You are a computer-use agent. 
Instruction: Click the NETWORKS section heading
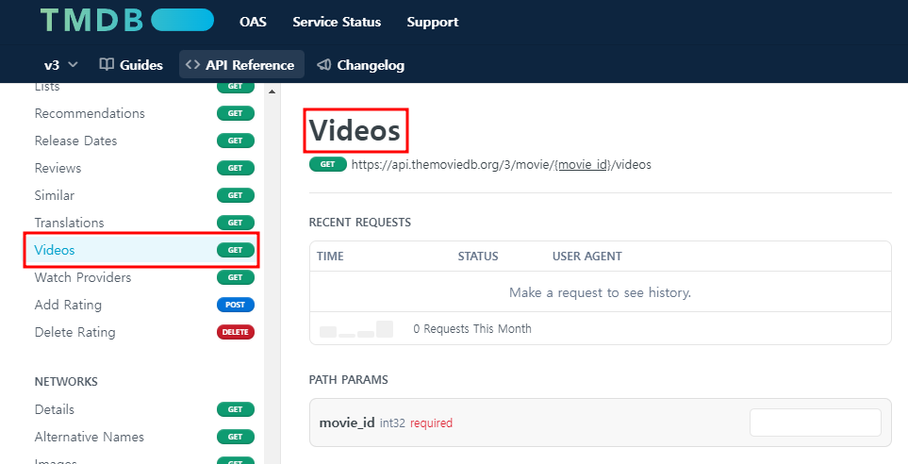[x=66, y=382]
